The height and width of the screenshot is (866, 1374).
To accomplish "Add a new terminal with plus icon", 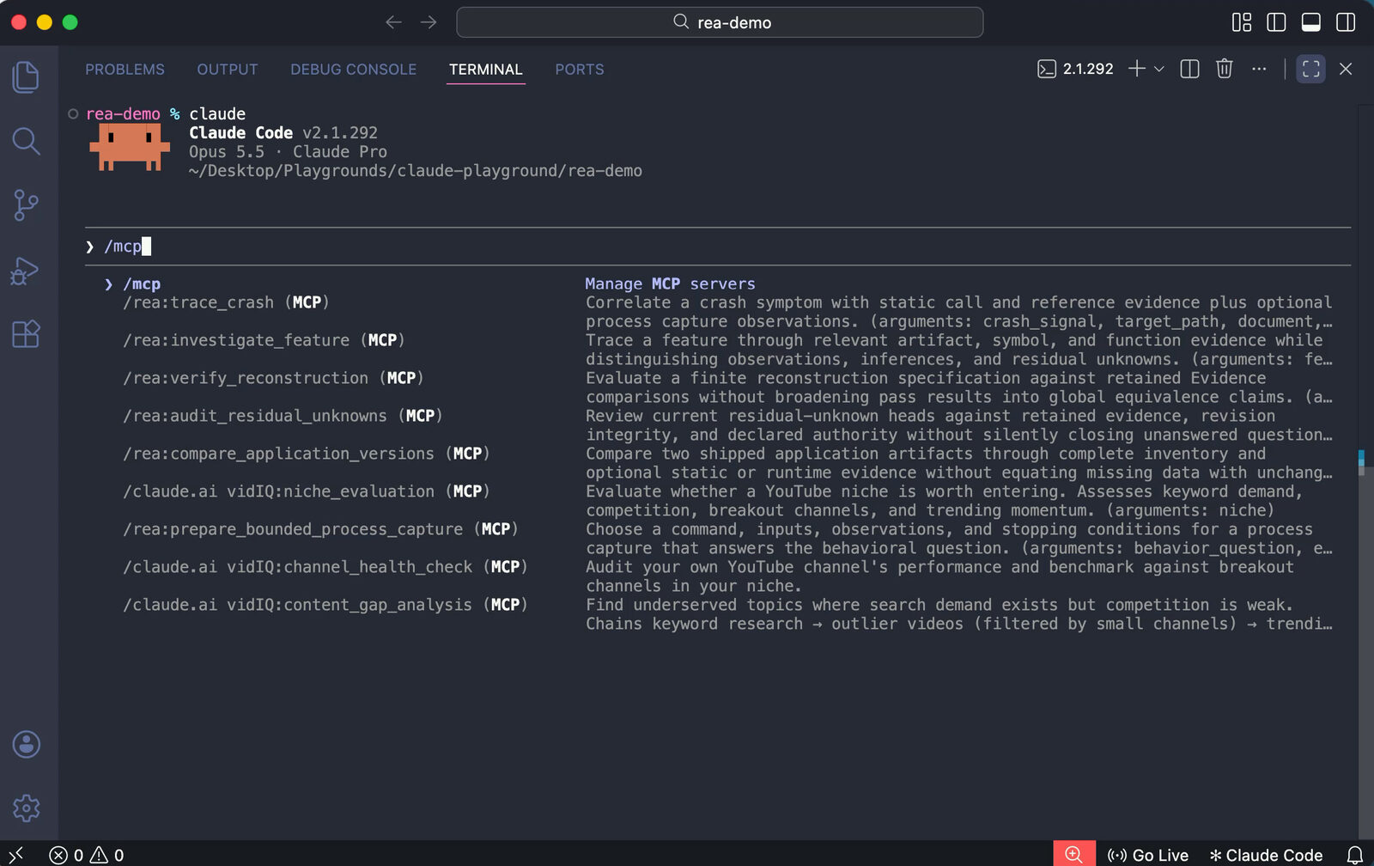I will pos(1136,69).
